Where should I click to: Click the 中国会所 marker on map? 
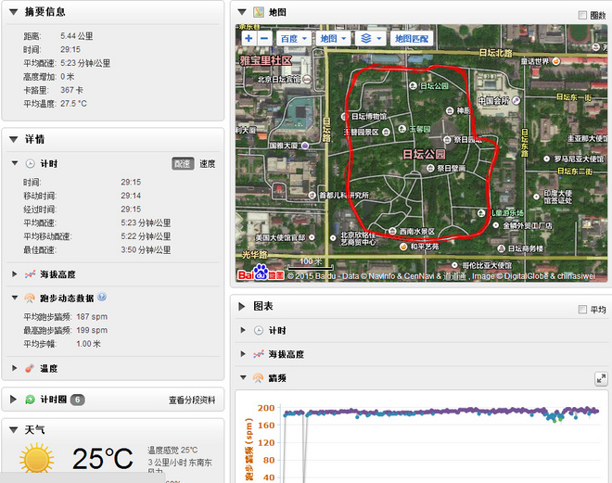pyautogui.click(x=516, y=101)
